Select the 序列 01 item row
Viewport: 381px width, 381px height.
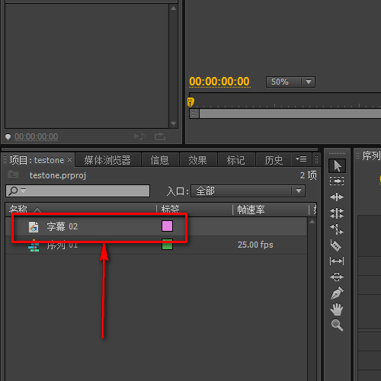pos(156,245)
